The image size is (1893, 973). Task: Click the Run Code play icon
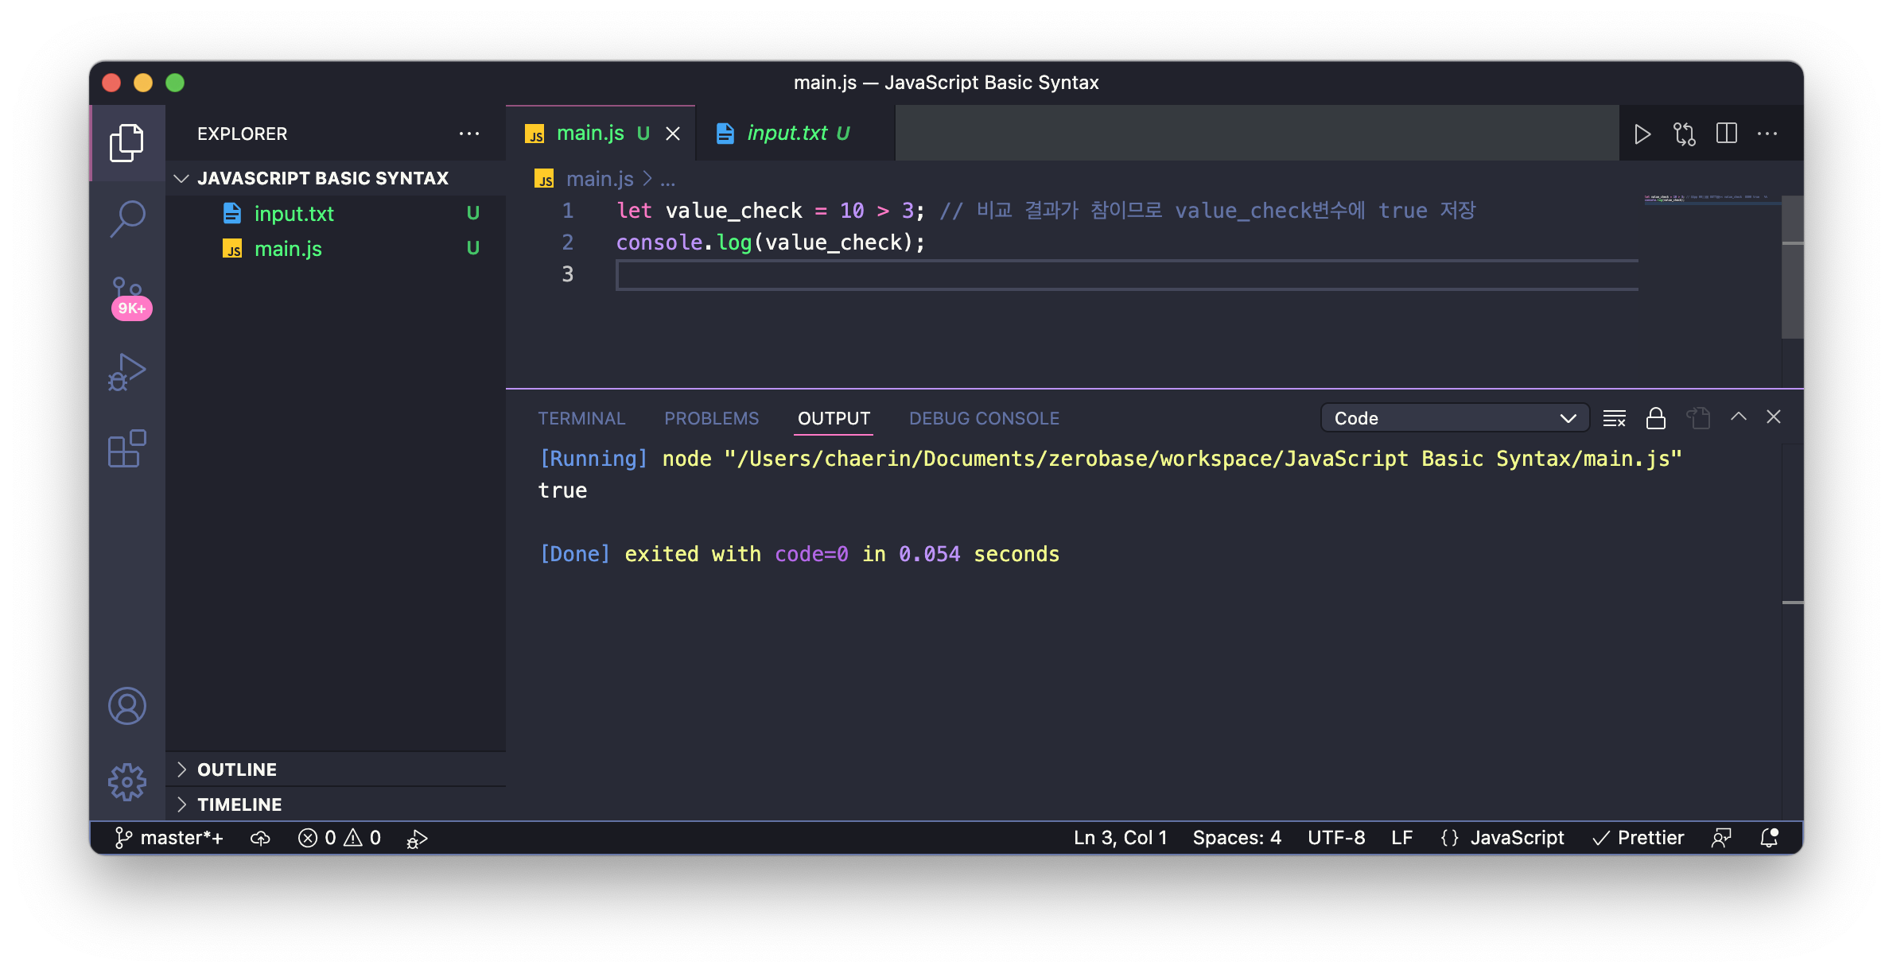click(1642, 134)
